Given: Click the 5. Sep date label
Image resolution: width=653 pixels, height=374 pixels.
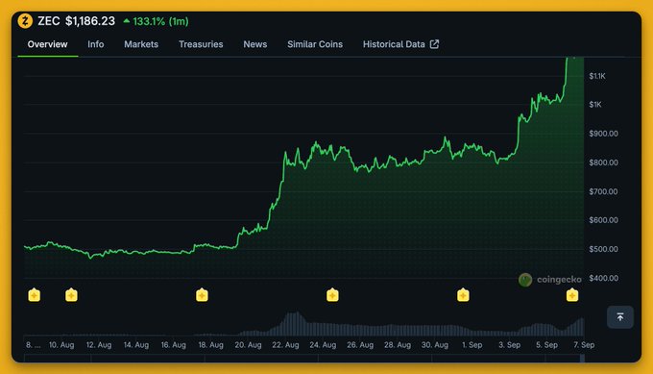Looking at the screenshot, I should [x=546, y=345].
